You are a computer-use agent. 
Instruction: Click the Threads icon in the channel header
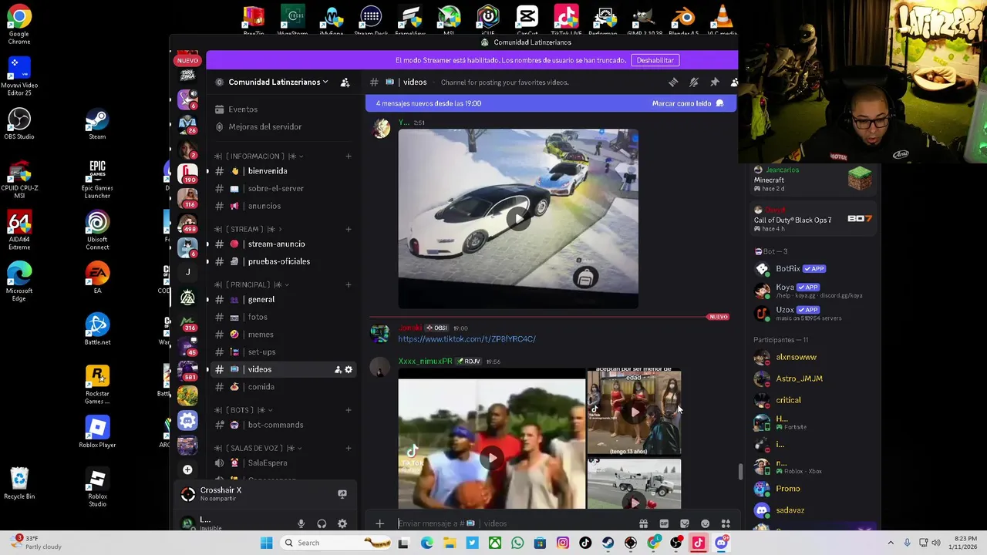click(x=673, y=82)
